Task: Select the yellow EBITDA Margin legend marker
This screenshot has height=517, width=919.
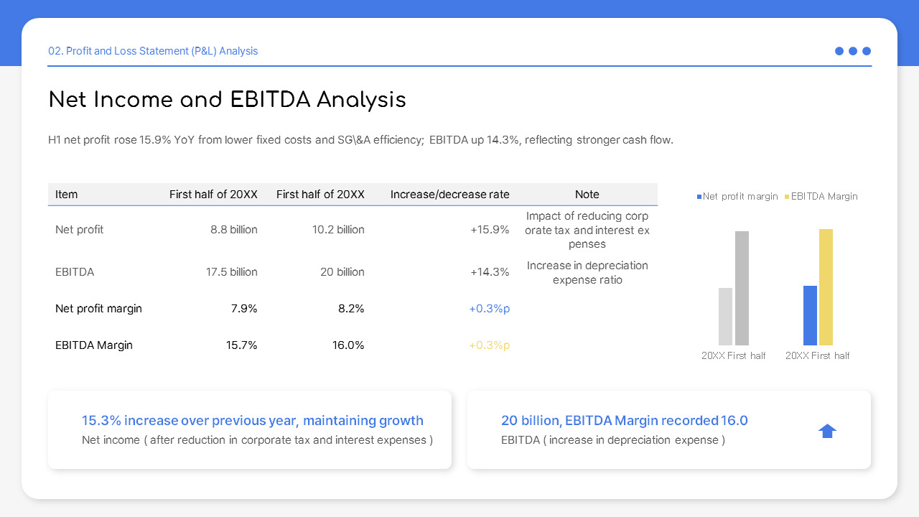Action: pos(787,196)
